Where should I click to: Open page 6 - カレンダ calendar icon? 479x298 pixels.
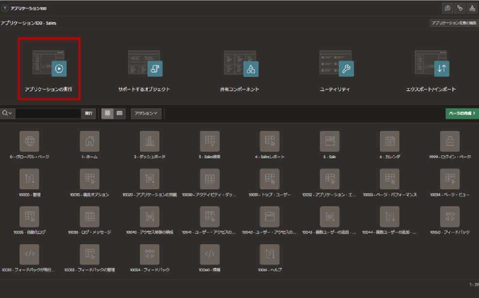coord(389,141)
